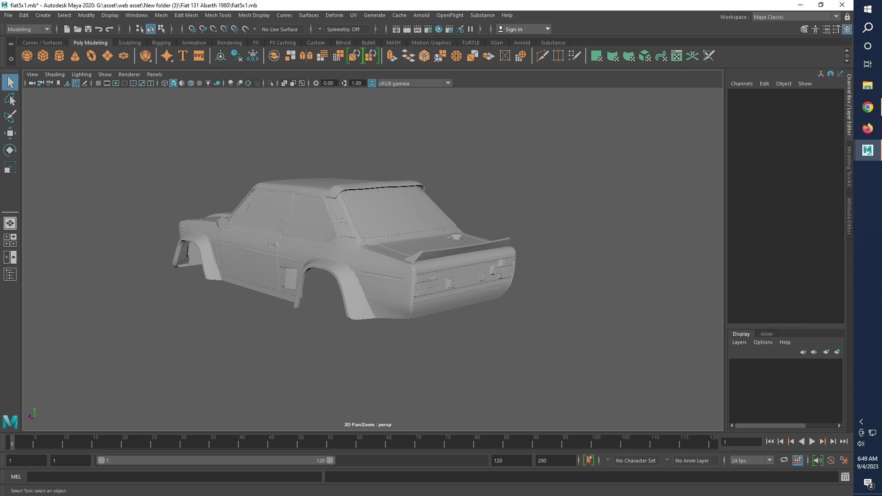Toggle Smooth Shade All in viewport
Viewport: 882px width, 496px height.
click(173, 83)
